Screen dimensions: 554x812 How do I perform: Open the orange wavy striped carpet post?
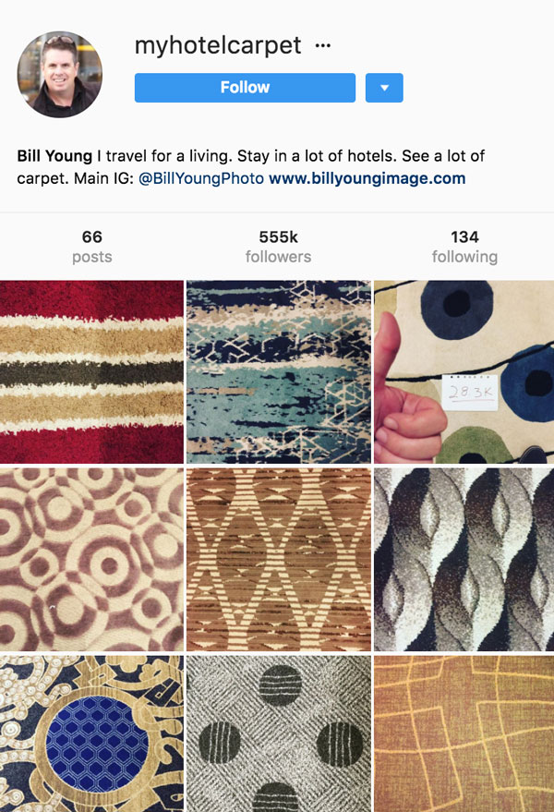pyautogui.click(x=279, y=559)
